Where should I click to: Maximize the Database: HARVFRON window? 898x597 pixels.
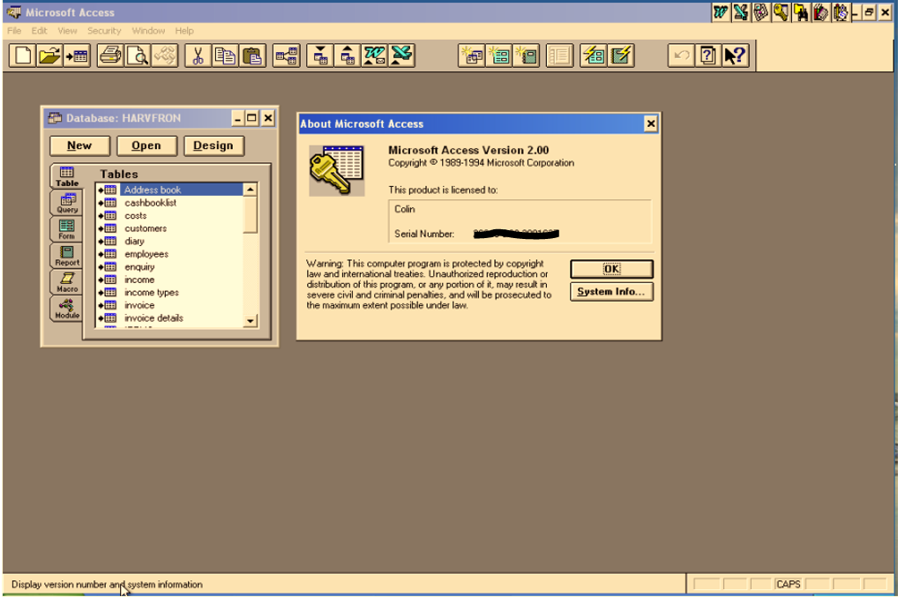(252, 118)
